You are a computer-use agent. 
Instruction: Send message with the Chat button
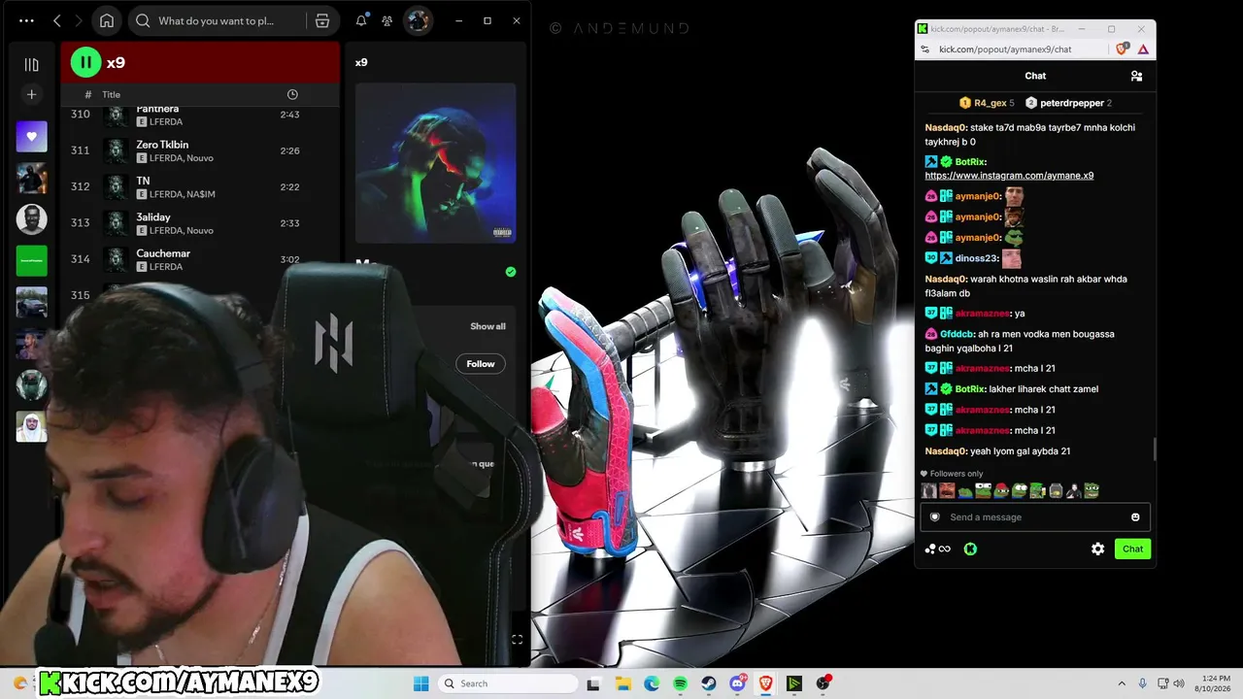coord(1132,549)
